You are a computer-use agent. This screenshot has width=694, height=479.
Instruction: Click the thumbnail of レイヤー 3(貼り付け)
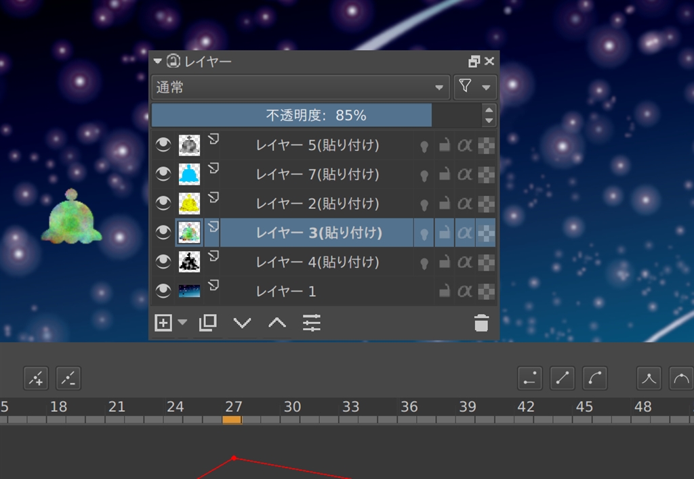(x=189, y=233)
